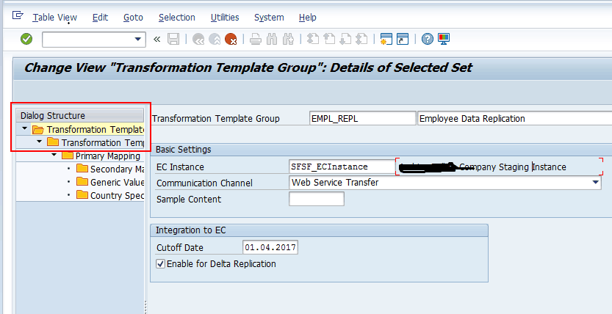
Task: Click the Create New Session icon
Action: click(386, 39)
